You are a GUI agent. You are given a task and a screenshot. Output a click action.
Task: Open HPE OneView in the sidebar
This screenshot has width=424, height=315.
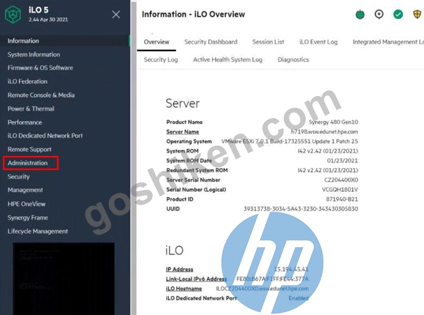point(26,204)
